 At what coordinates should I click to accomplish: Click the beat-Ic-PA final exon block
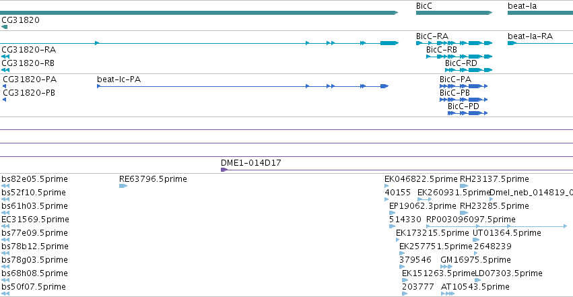point(384,86)
